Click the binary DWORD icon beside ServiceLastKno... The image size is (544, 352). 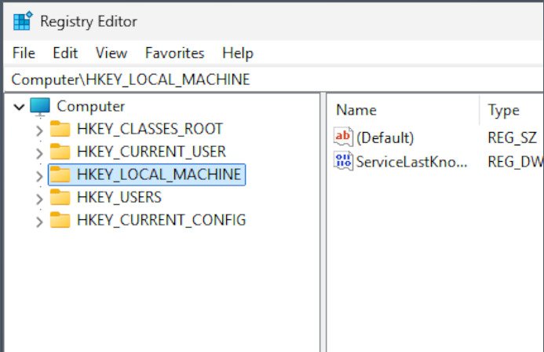tap(343, 161)
